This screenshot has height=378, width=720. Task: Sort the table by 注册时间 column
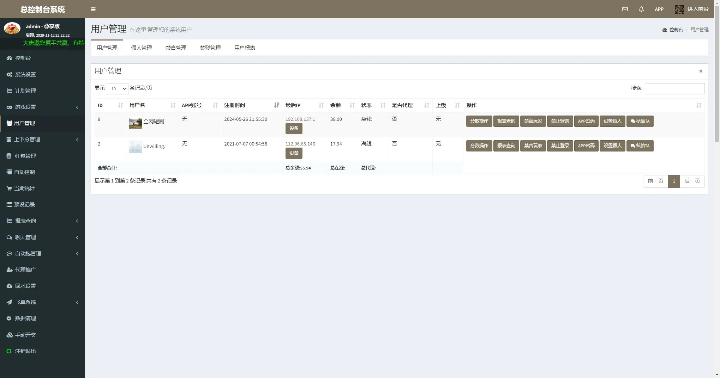coord(251,105)
